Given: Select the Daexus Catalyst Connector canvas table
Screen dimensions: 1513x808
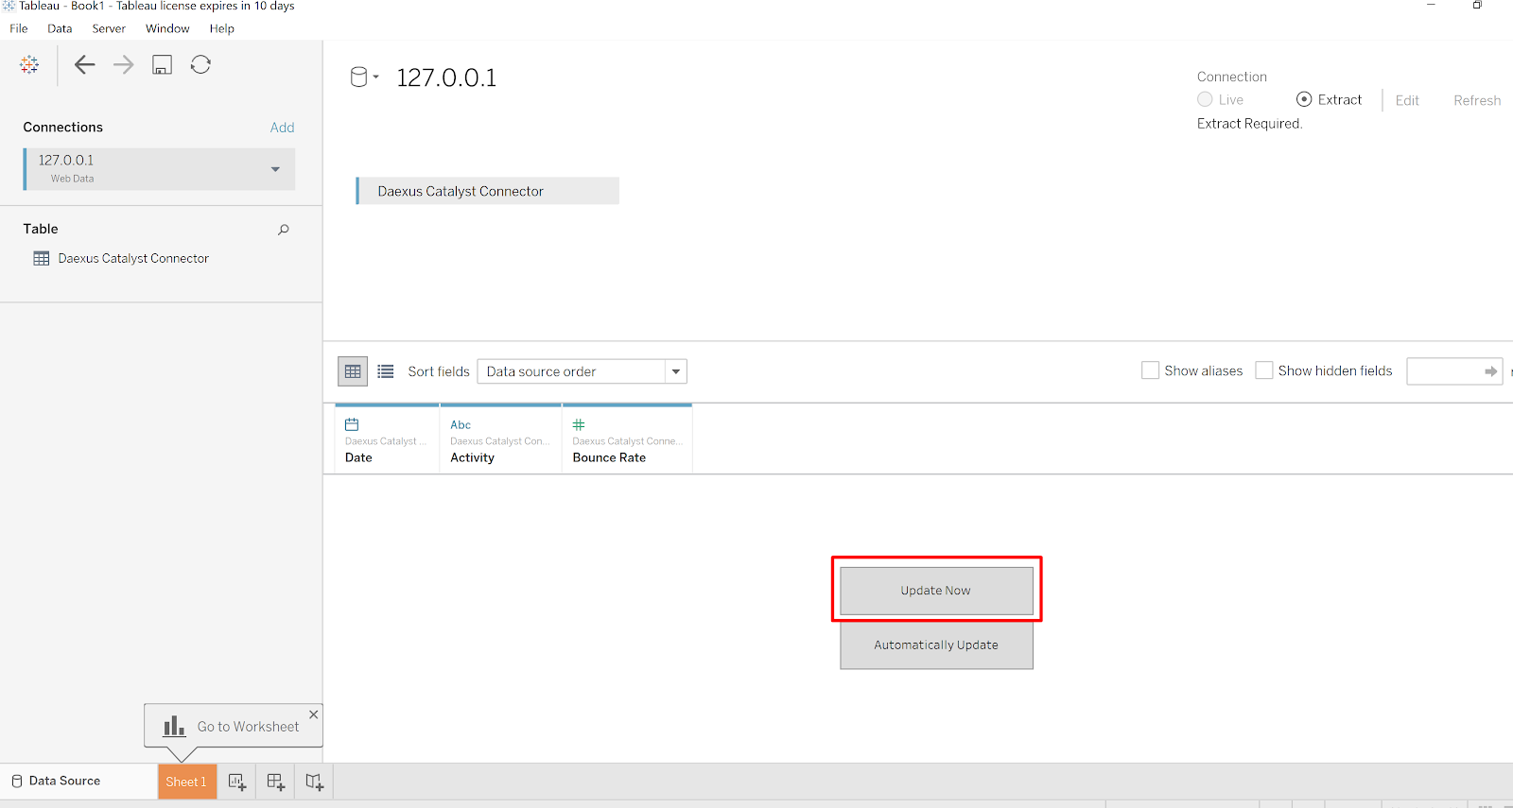Looking at the screenshot, I should (488, 191).
